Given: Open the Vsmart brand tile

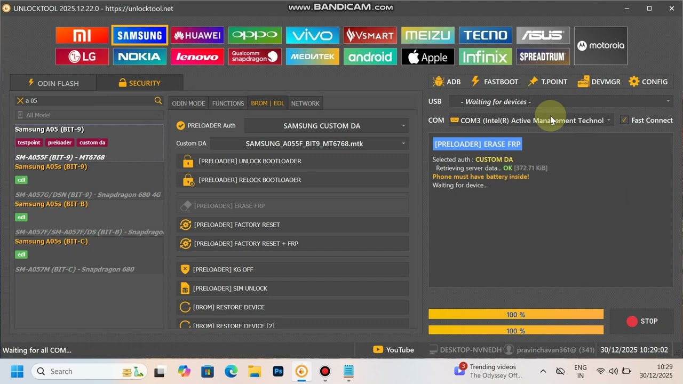Looking at the screenshot, I should [x=370, y=35].
